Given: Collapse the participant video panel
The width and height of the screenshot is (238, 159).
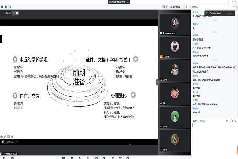Looking at the screenshot, I should pyautogui.click(x=157, y=82).
